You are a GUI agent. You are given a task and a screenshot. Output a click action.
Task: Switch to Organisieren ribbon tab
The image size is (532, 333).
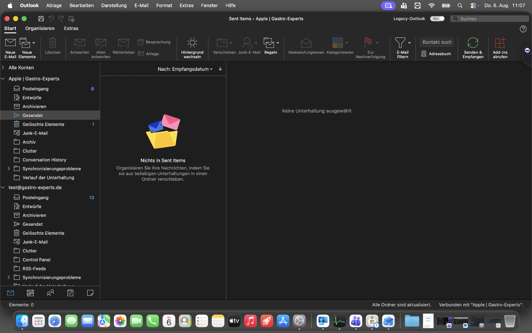click(40, 28)
